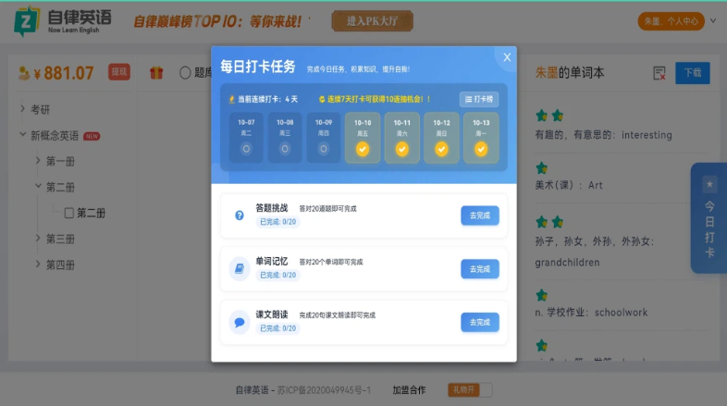Open the 今日打卡 side tab
The width and height of the screenshot is (727, 406).
709,218
